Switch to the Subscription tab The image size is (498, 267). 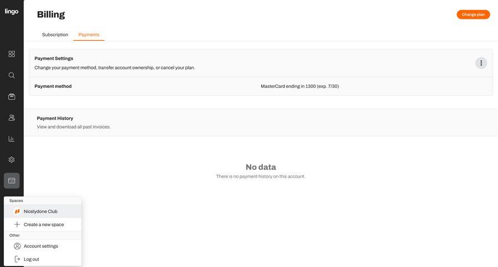(x=55, y=35)
